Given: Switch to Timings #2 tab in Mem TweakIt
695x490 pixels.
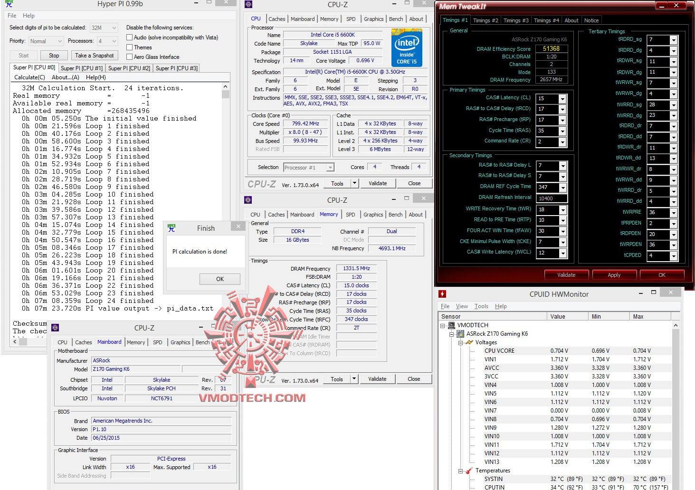Looking at the screenshot, I should click(x=486, y=20).
